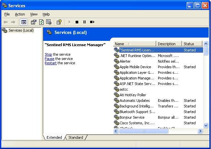The height and width of the screenshot is (149, 211).
Task: Click the Restart the service link
Action: [51, 63]
